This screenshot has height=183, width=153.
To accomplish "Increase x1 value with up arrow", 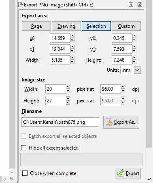I will coord(72,47).
